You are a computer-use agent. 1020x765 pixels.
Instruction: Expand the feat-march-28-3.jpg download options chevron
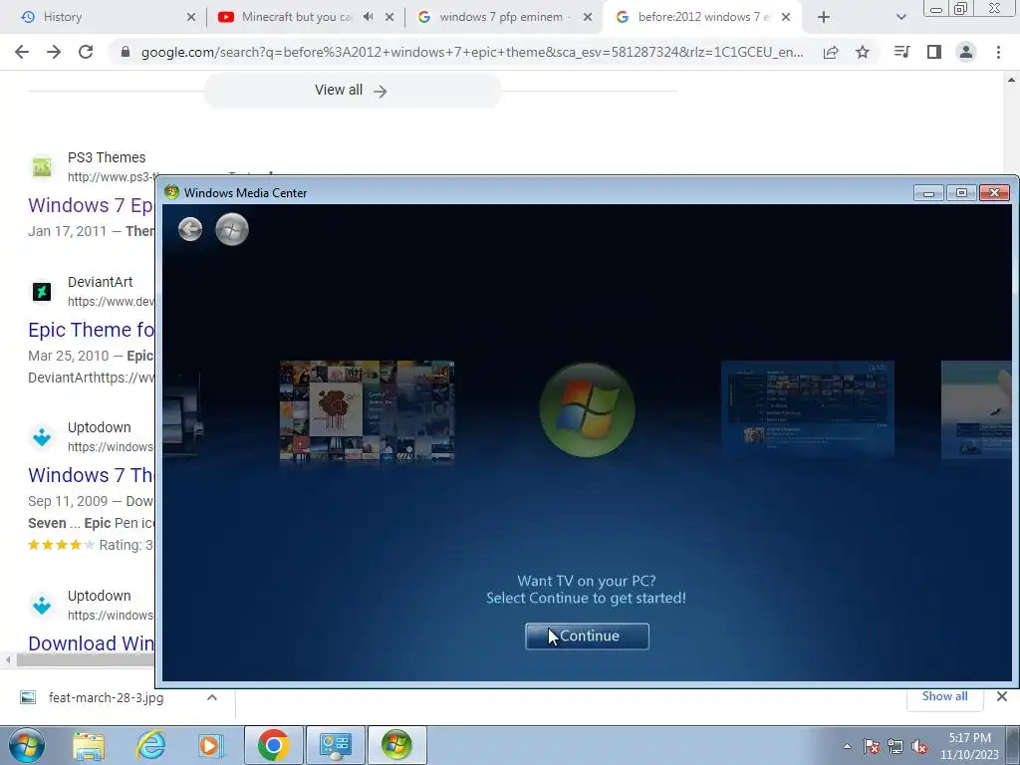[211, 697]
